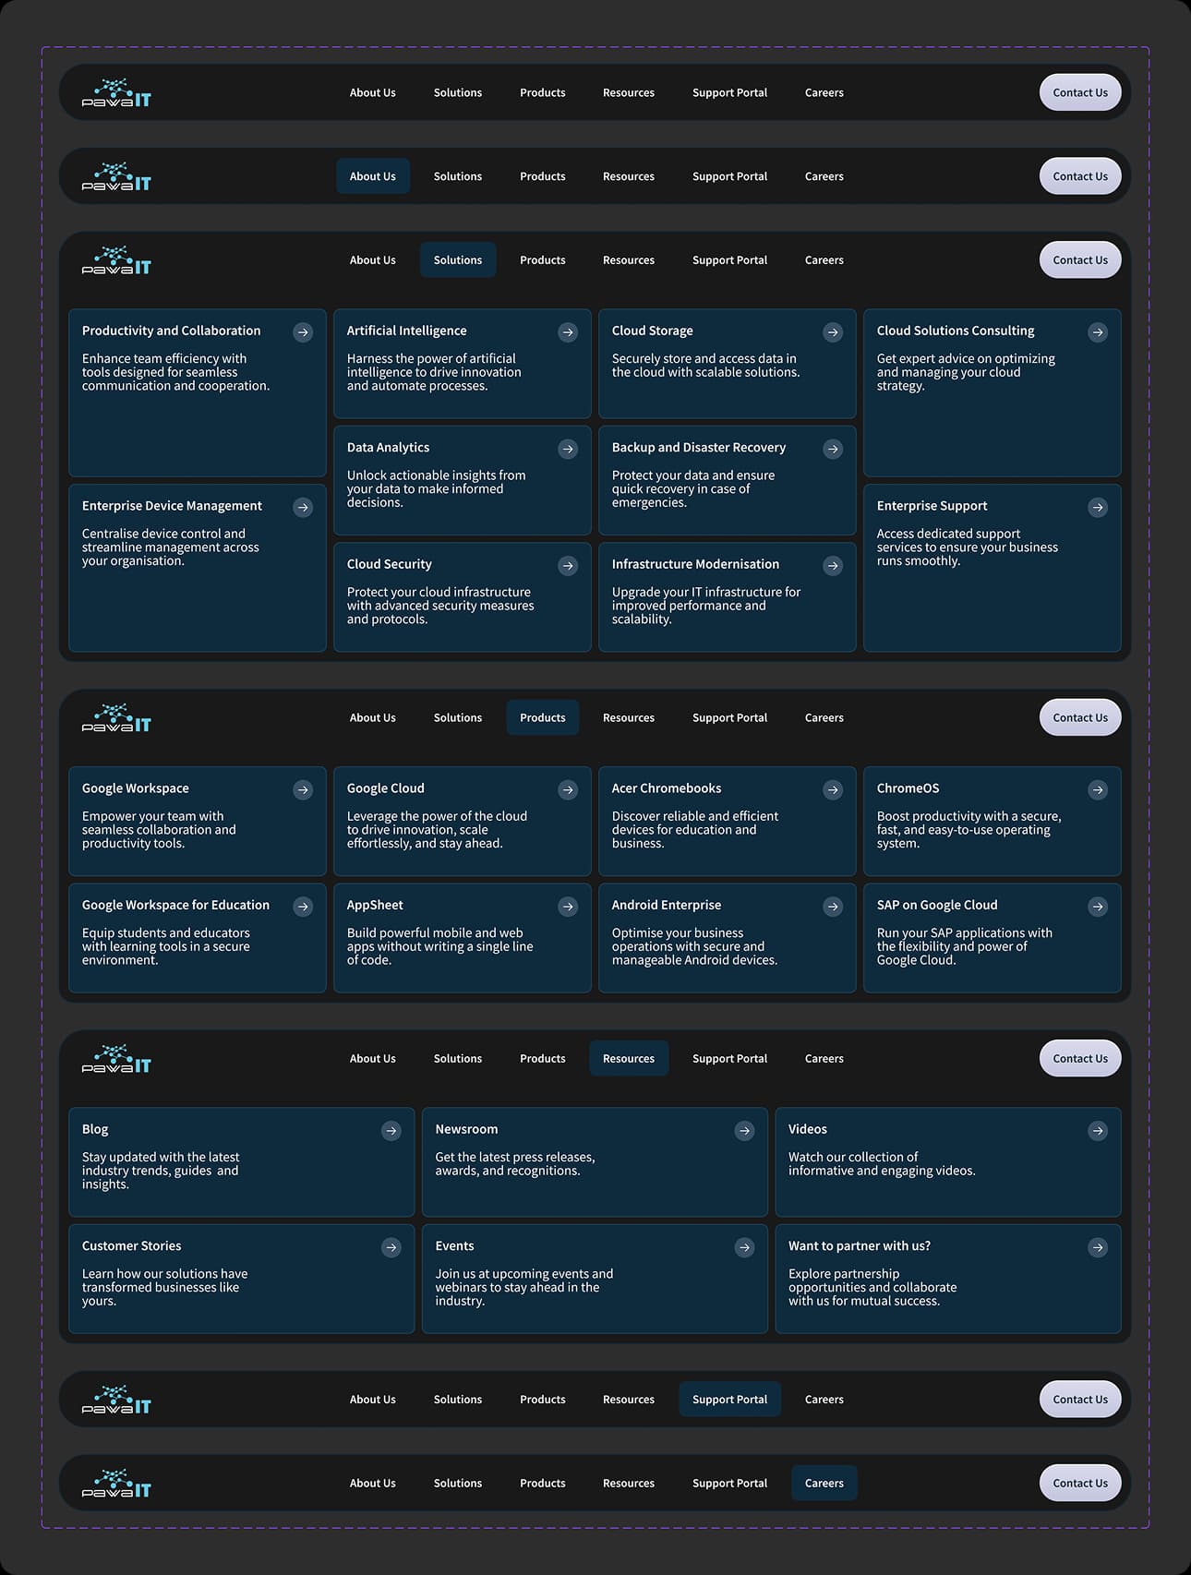Click the arrow icon on Enterprise Support card
This screenshot has width=1191, height=1575.
[1098, 507]
